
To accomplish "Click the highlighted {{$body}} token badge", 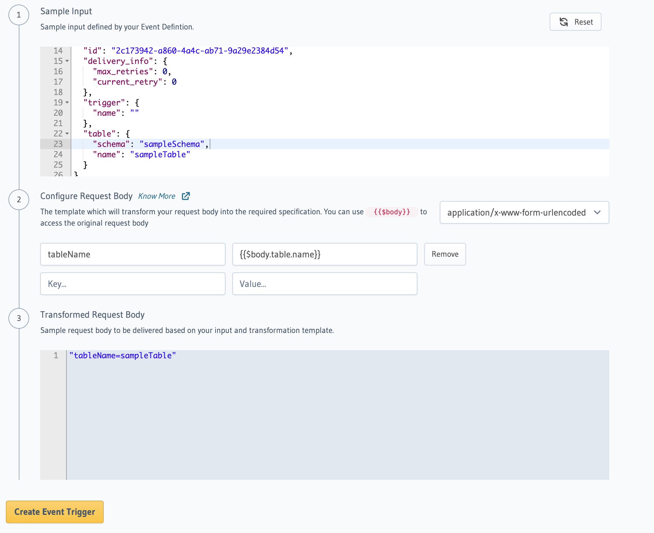I will coord(391,212).
